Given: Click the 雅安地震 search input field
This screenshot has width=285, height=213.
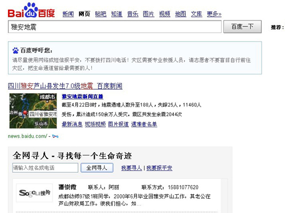Looking at the screenshot, I should point(115,27).
